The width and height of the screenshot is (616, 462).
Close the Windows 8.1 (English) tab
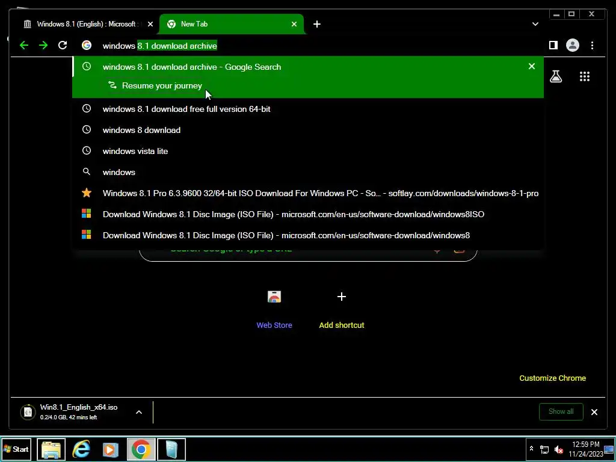[150, 24]
